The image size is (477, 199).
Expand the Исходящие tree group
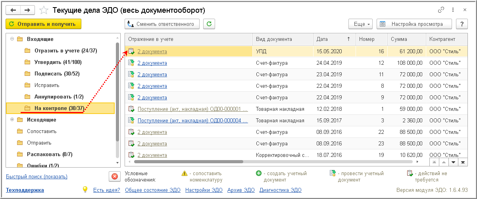pos(12,120)
